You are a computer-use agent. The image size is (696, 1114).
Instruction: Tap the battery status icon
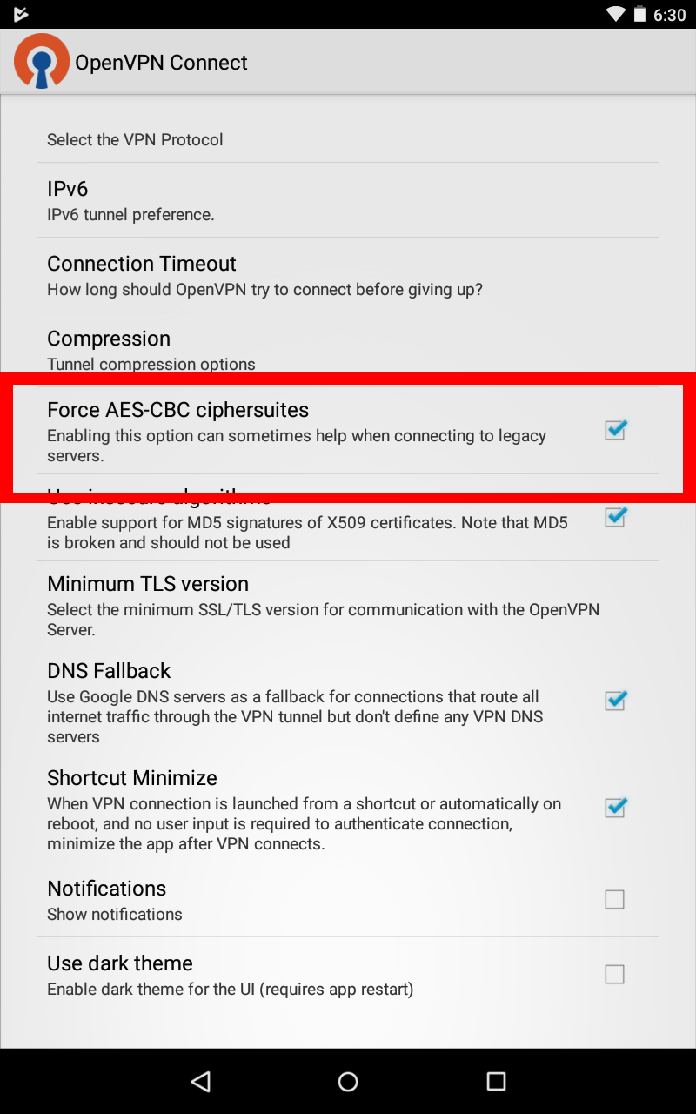coord(640,14)
